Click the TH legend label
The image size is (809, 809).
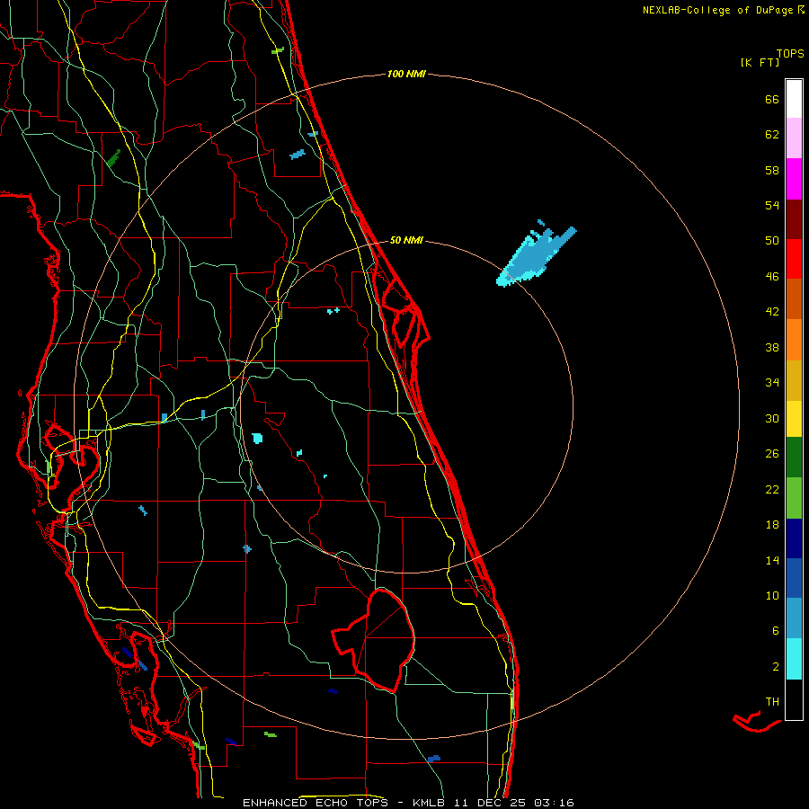click(x=772, y=702)
